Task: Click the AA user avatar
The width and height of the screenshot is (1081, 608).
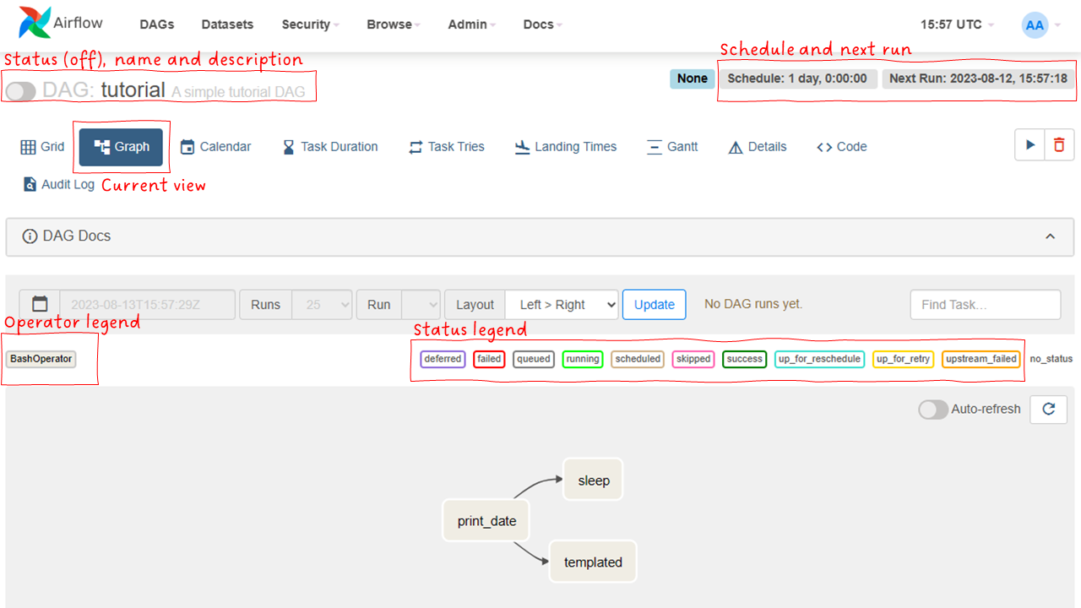Action: click(1035, 24)
